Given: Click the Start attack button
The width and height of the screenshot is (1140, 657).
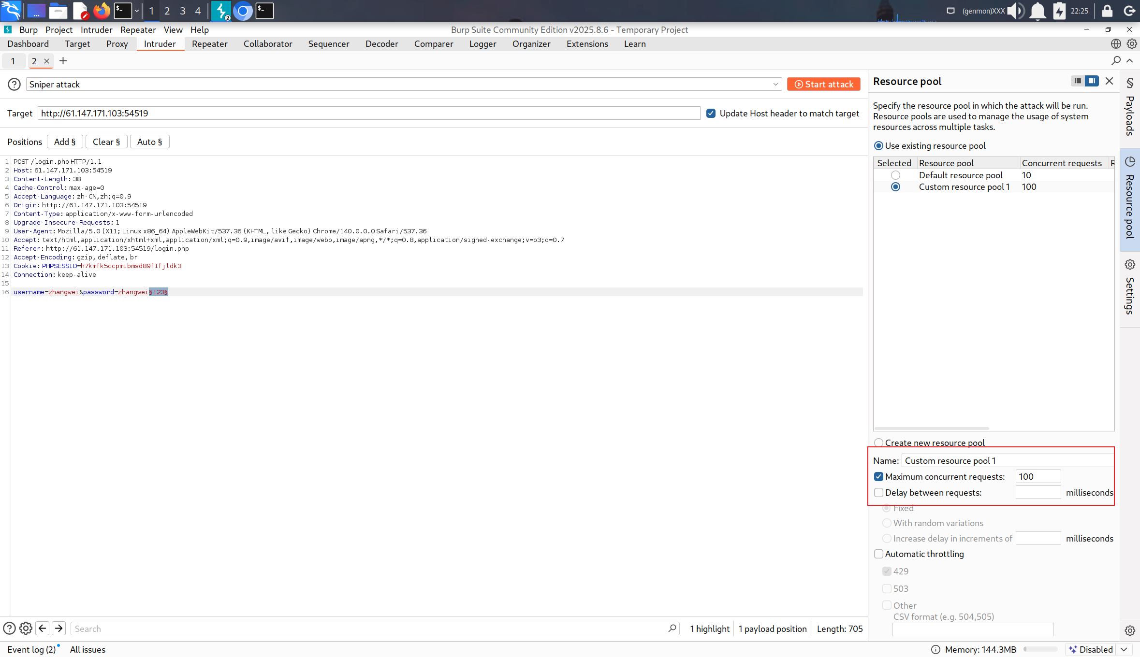Looking at the screenshot, I should [x=824, y=85].
